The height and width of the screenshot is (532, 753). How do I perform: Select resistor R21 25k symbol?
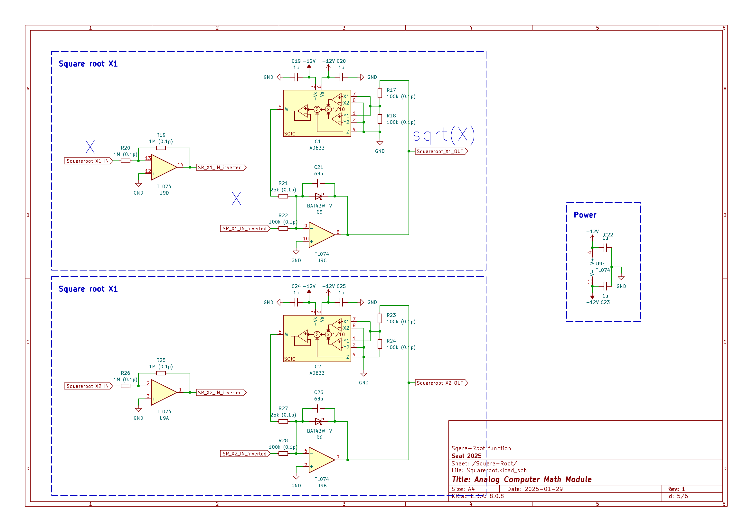283,196
